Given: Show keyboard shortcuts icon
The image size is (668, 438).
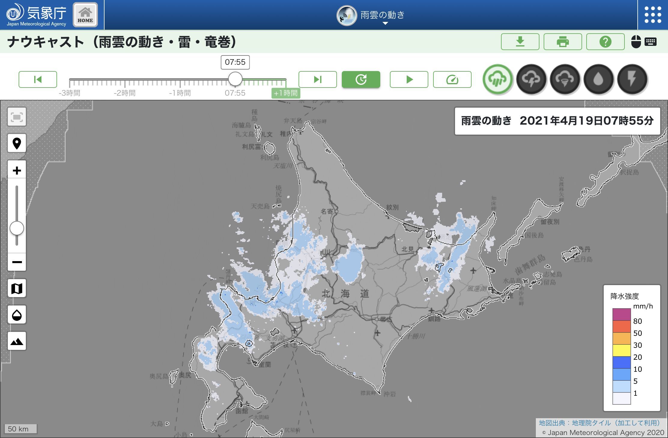Looking at the screenshot, I should 651,42.
